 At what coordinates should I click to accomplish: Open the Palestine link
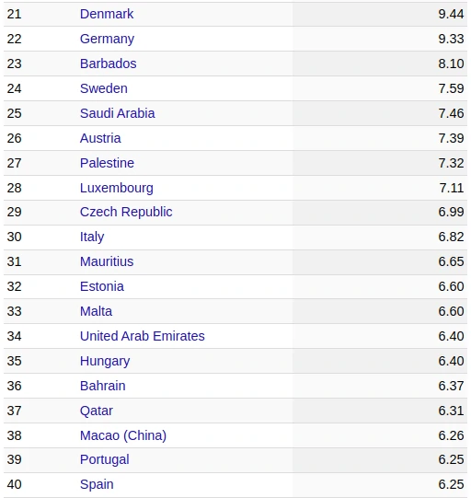tap(107, 163)
